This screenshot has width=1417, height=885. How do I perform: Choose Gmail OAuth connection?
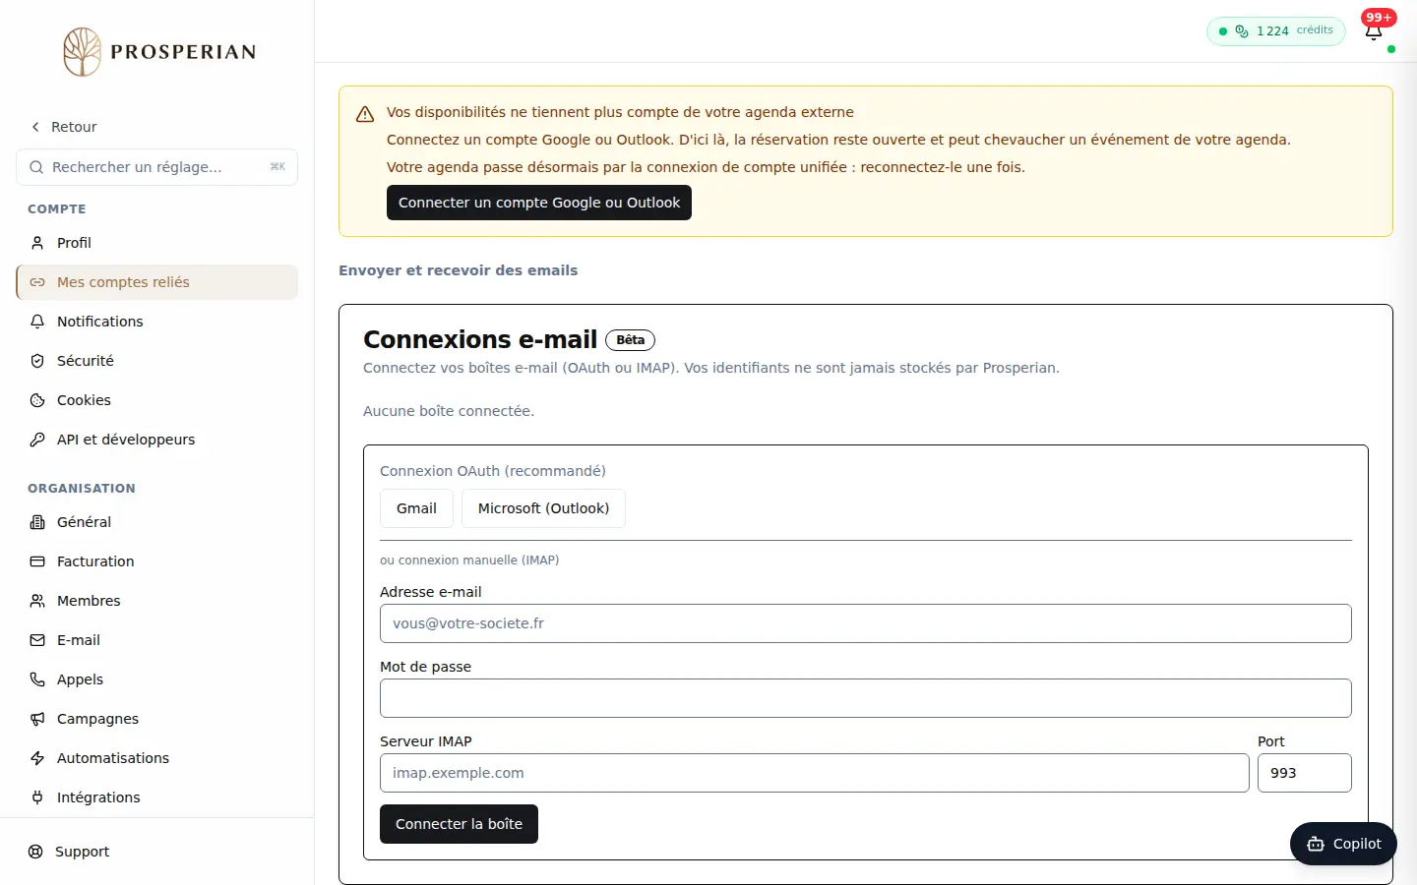click(416, 508)
